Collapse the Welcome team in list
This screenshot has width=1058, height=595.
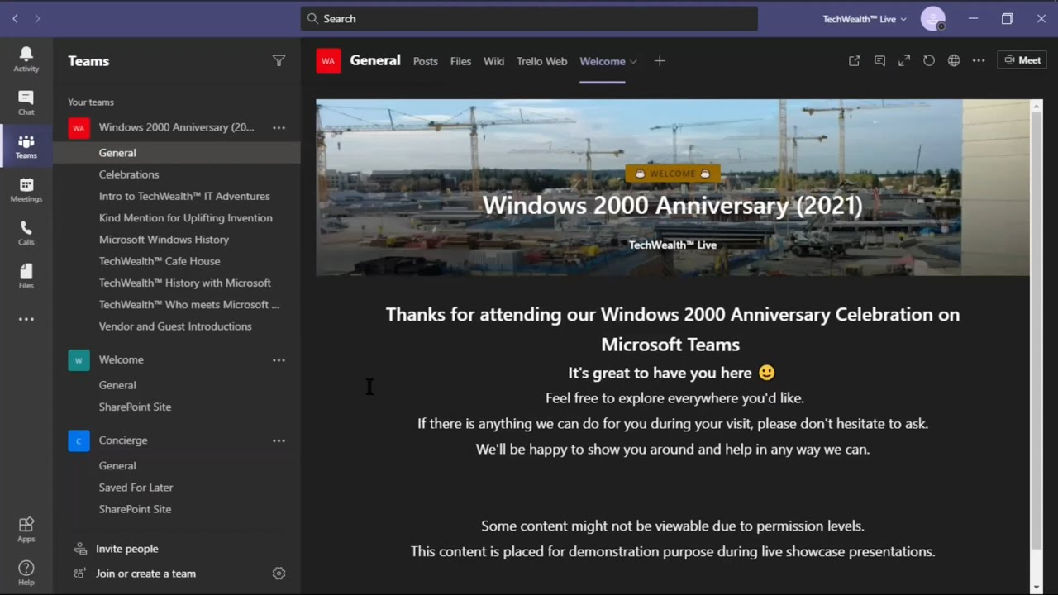coord(122,359)
